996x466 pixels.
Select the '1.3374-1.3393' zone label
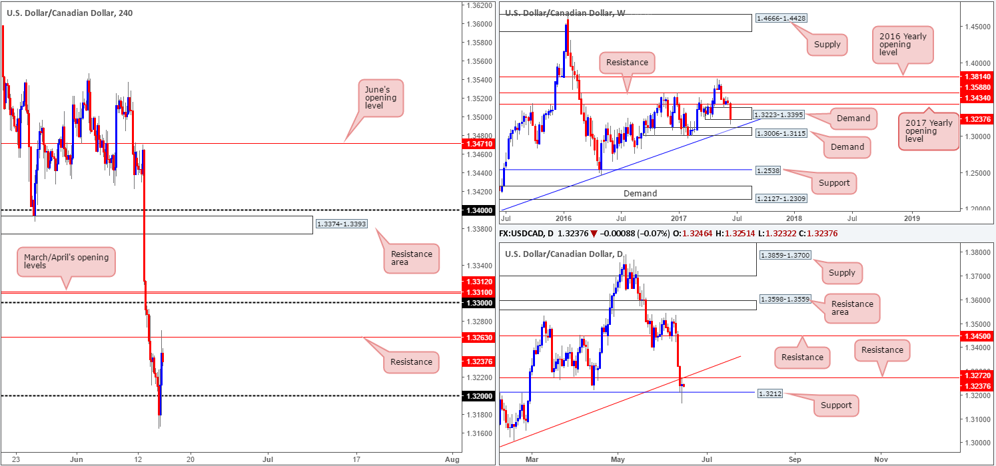pyautogui.click(x=340, y=224)
